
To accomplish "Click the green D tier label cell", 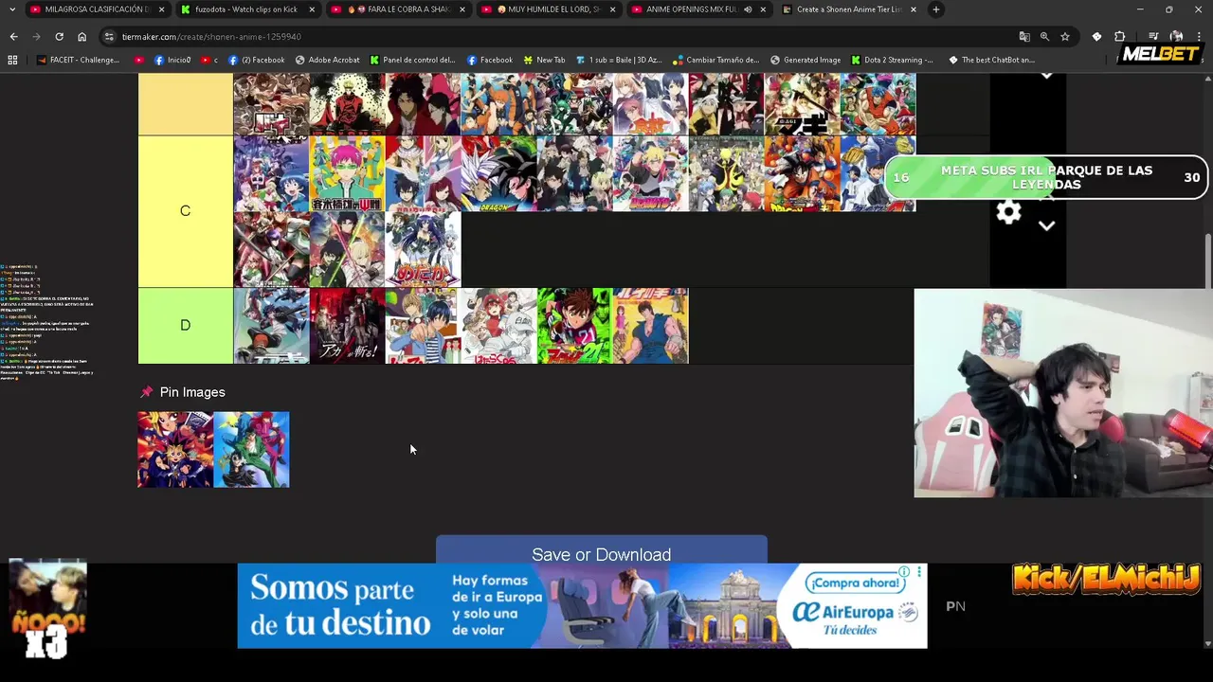I will click(186, 326).
